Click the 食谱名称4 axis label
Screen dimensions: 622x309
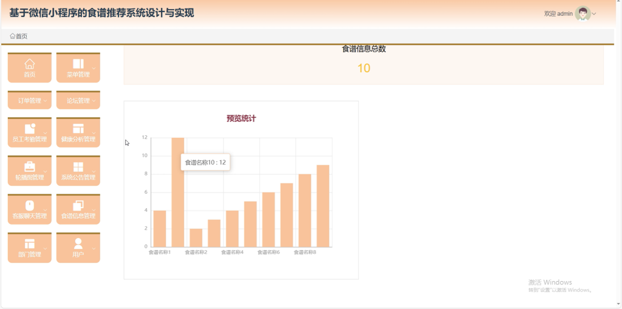tap(232, 253)
